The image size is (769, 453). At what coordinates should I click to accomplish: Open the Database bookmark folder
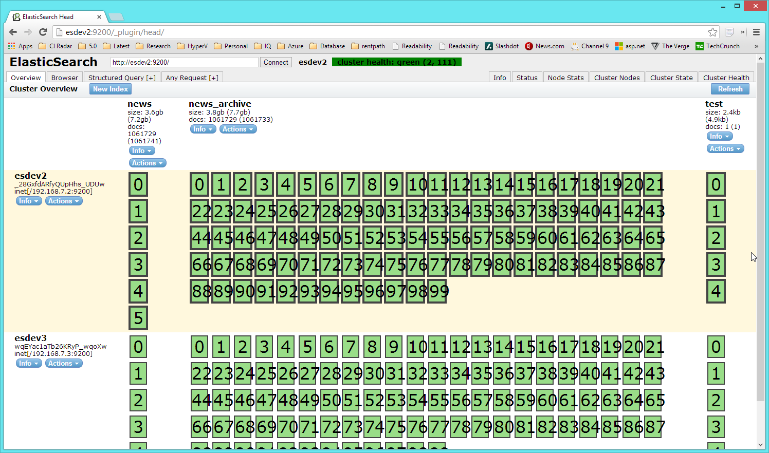point(327,46)
